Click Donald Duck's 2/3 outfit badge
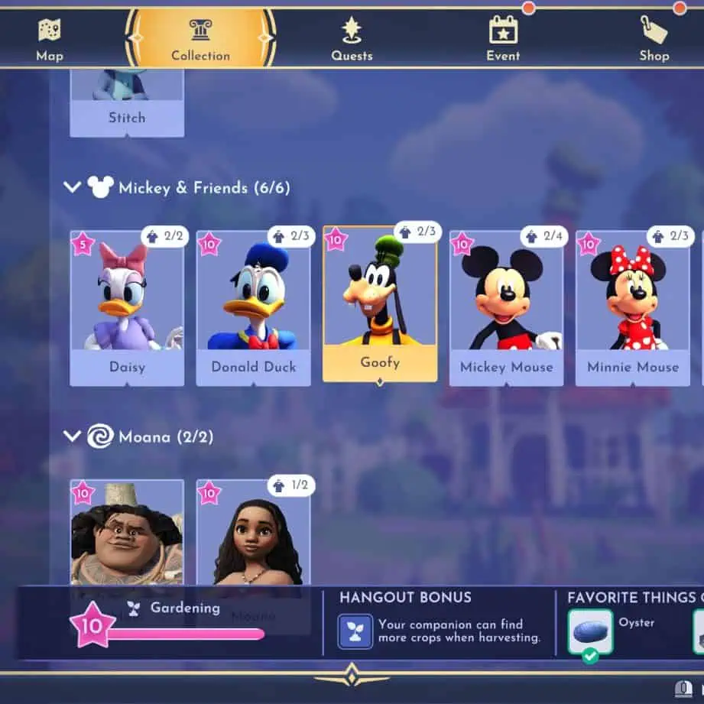The height and width of the screenshot is (704, 704). [291, 236]
